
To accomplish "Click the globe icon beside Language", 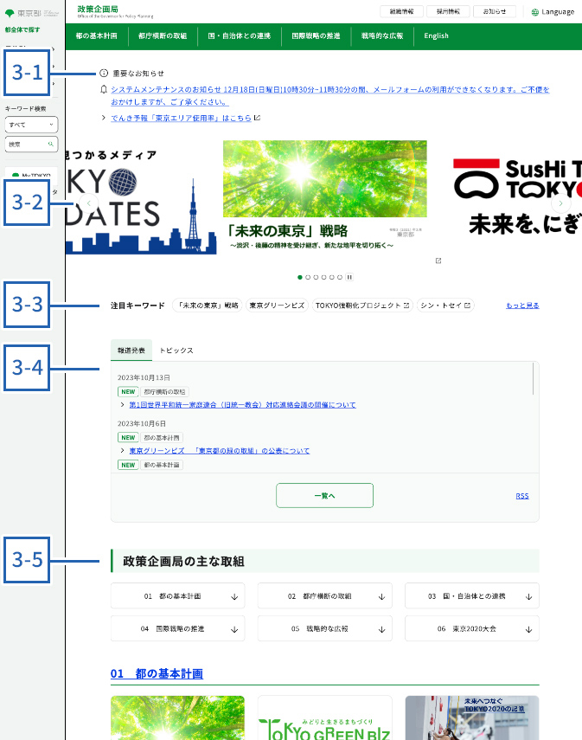I will (x=534, y=12).
